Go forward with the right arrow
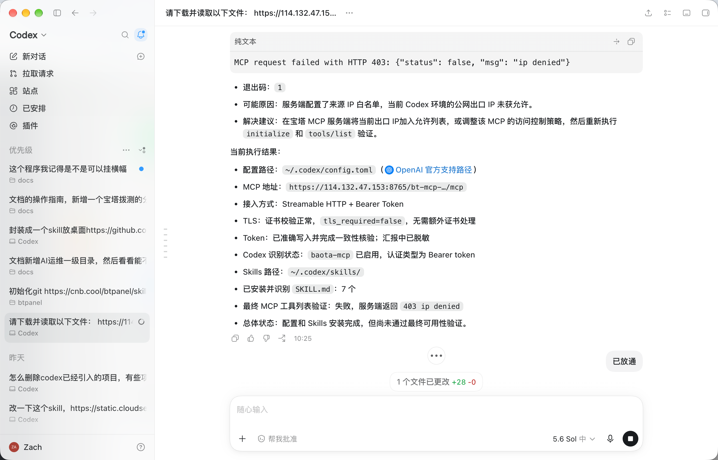The height and width of the screenshot is (460, 718). [x=93, y=13]
